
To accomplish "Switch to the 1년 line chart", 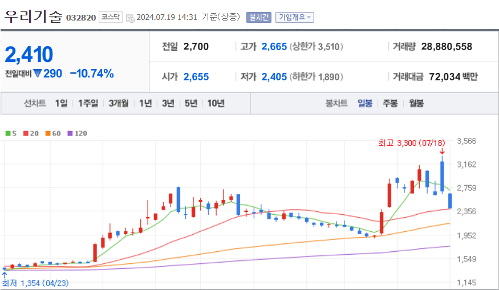I will click(145, 103).
